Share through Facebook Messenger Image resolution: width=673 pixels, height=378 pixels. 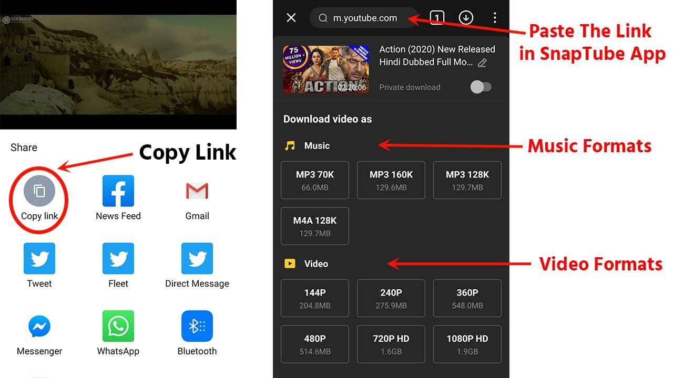point(39,327)
